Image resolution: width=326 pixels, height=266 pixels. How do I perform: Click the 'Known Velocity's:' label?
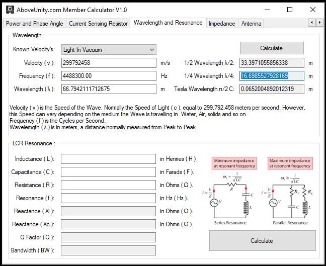pos(34,49)
